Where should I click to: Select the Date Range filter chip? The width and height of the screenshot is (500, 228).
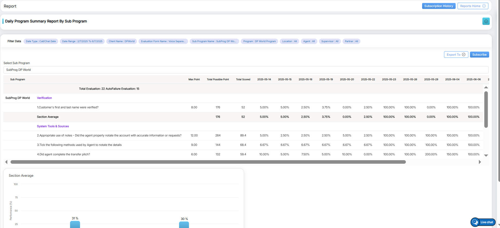tap(82, 41)
